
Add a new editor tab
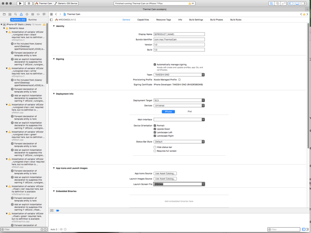point(308,9)
